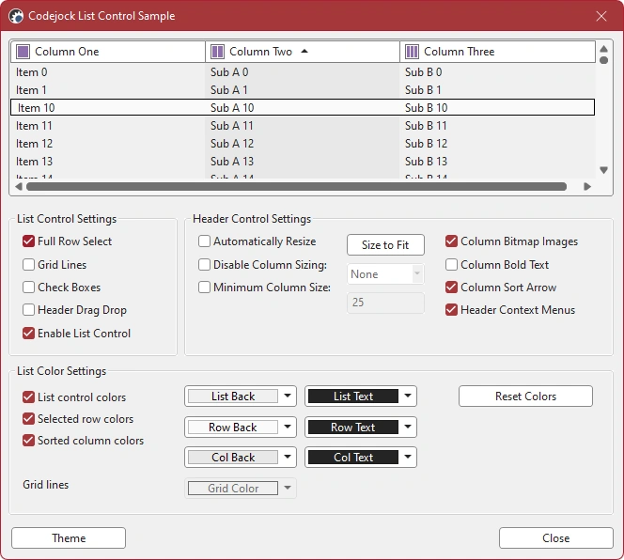The image size is (624, 560).
Task: Uncheck Selected row colors
Action: click(x=28, y=419)
